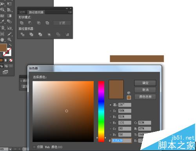This screenshot has height=151, width=196.
Task: Apply Gradient fill button below swatches
Action: click(6, 60)
